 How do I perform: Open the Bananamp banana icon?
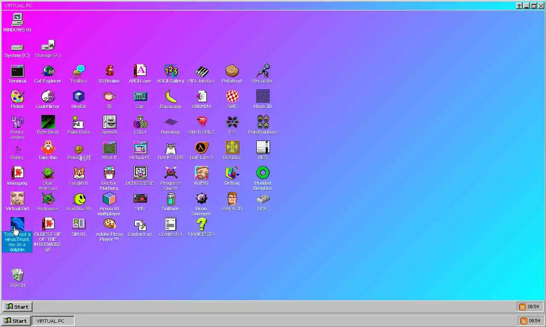171,96
